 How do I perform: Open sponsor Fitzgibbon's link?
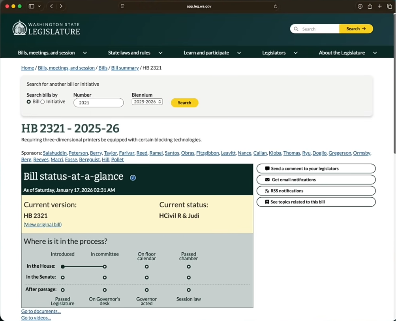207,153
